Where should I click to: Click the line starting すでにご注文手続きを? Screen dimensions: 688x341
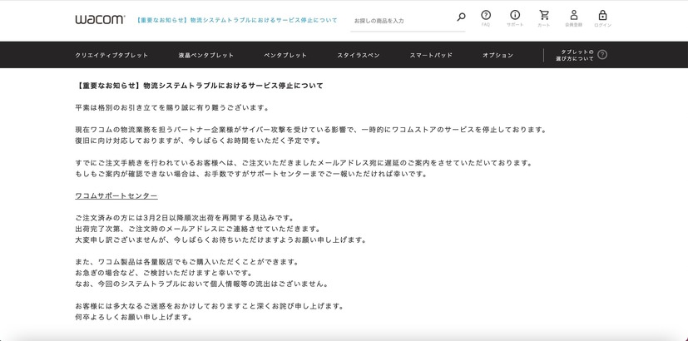(x=304, y=163)
